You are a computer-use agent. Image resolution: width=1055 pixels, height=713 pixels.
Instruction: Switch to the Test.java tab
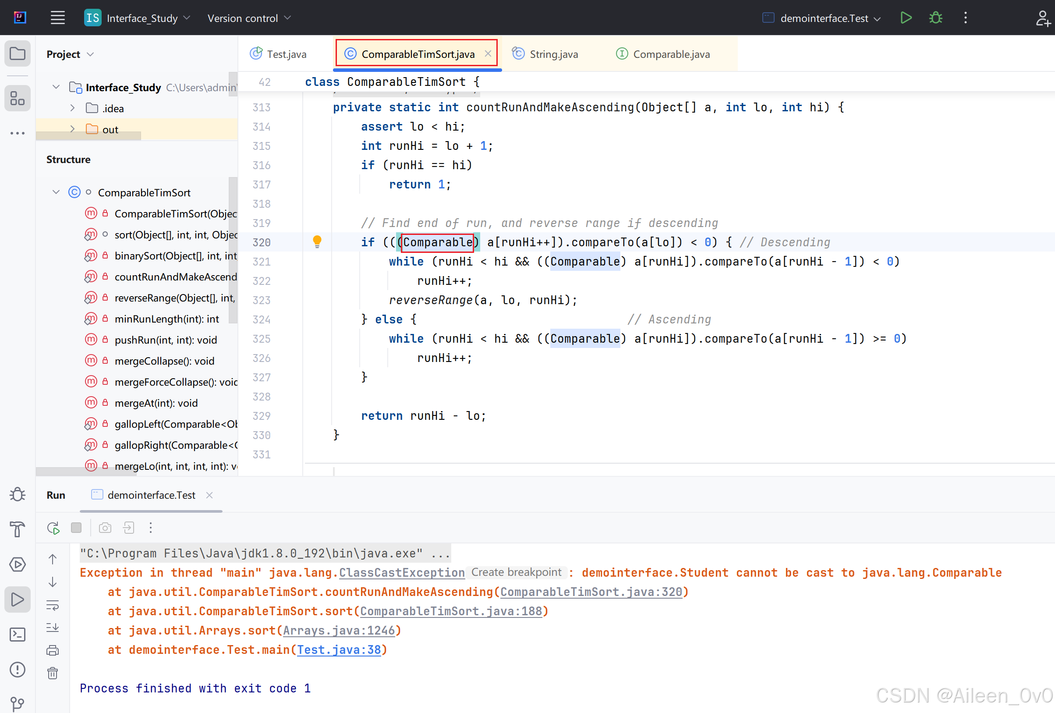coord(278,54)
